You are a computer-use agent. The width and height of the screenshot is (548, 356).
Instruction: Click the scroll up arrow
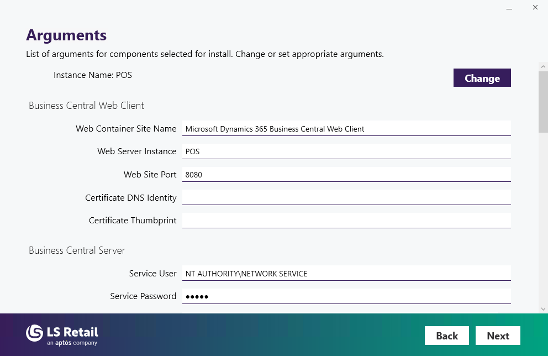click(543, 66)
